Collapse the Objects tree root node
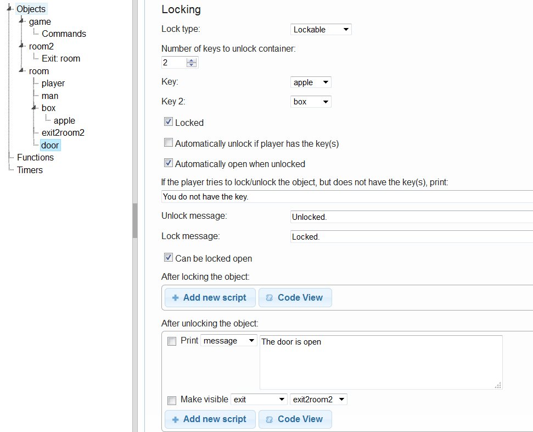 (x=9, y=8)
